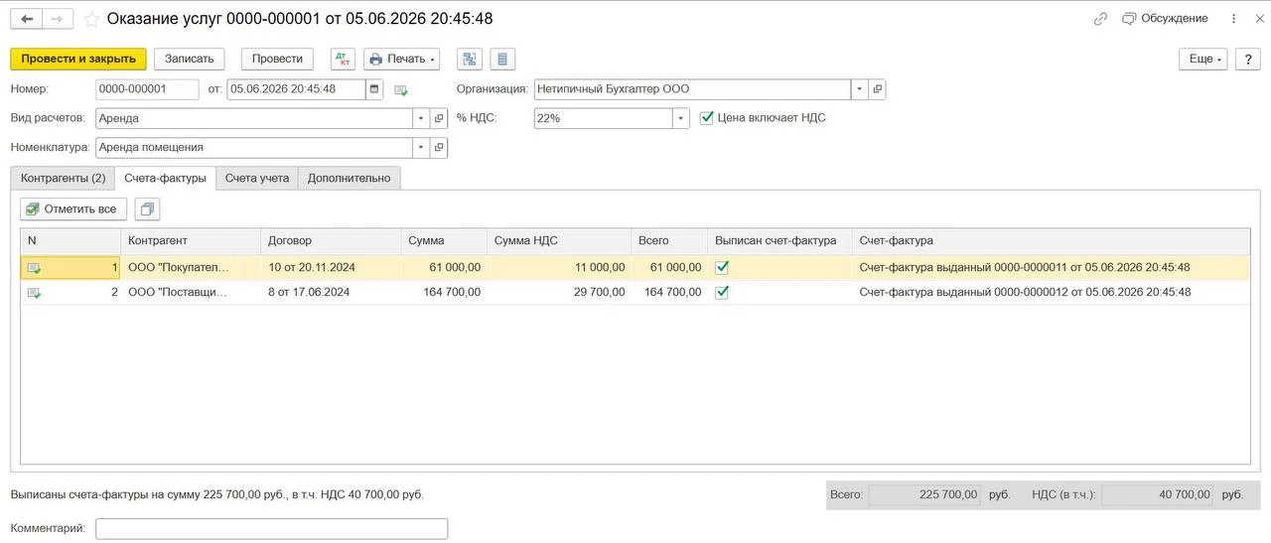Viewport: 1271px width, 543px height.
Task: Toggle Цена включает НДС checkbox
Action: pos(707,118)
